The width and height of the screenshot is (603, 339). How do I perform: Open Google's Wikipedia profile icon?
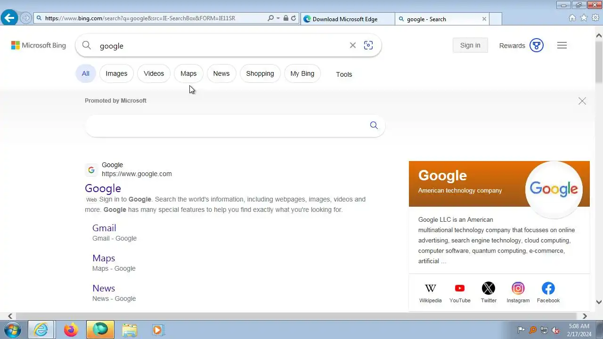[x=431, y=288]
